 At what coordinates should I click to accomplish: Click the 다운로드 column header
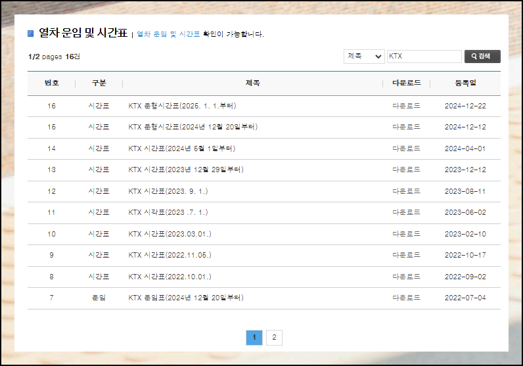click(406, 83)
